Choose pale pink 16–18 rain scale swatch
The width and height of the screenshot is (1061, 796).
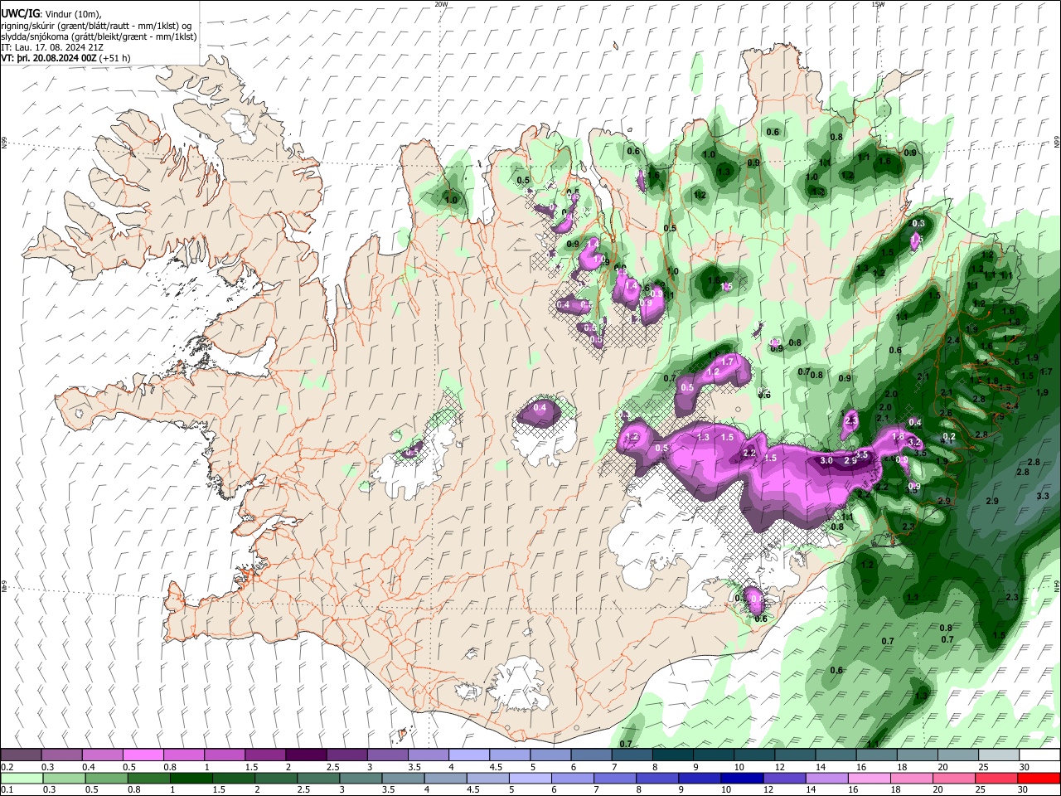870,779
